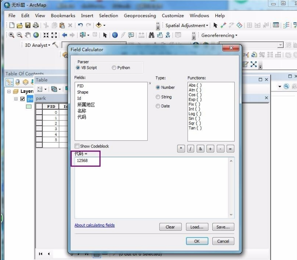Click List By Source cylinder icon
297x260 pixels.
point(17,82)
